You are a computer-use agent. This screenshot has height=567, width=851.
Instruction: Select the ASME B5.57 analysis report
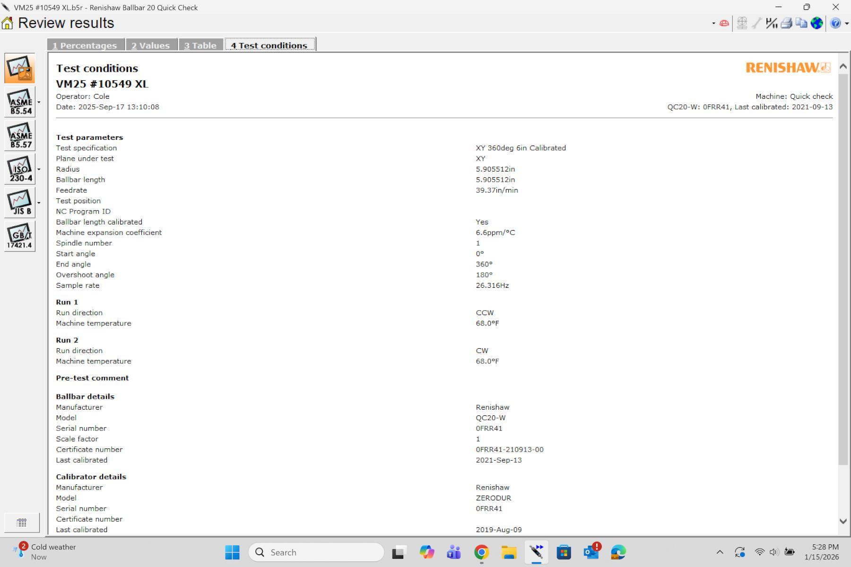[20, 136]
